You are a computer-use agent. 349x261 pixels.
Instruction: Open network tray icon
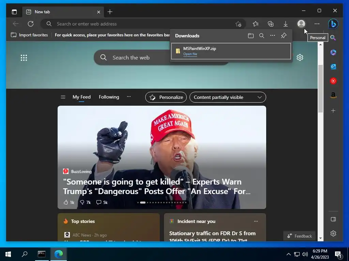click(x=297, y=254)
